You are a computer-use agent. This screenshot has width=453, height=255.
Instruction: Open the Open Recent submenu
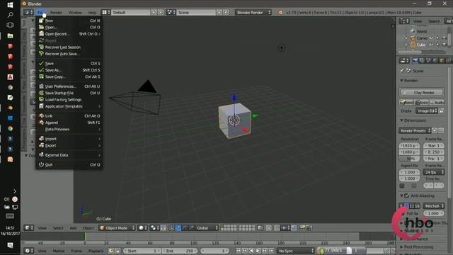(x=69, y=34)
